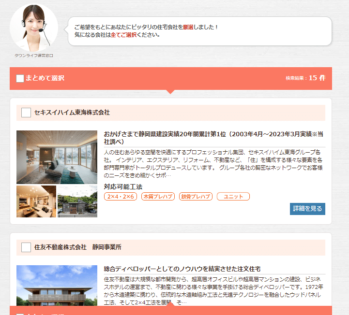This screenshot has height=315, width=349.
Task: Open the small house exterior thumbnail
Action: [77, 201]
